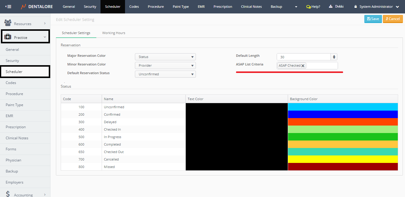
Task: Switch to the Working Hours tab
Action: 114,33
